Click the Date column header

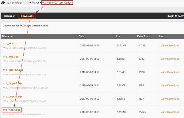81,36
